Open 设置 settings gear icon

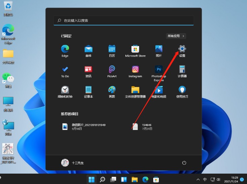pos(182,51)
